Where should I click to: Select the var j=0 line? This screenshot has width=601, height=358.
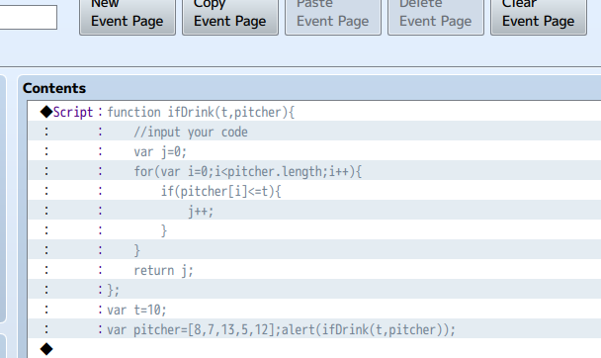pyautogui.click(x=314, y=151)
